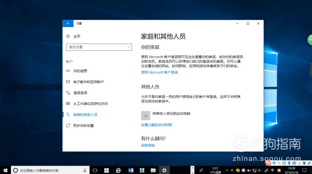Go back using the Settings back arrow

[68, 23]
